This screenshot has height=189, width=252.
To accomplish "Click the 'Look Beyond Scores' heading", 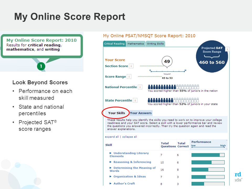I will coord(40,82).
